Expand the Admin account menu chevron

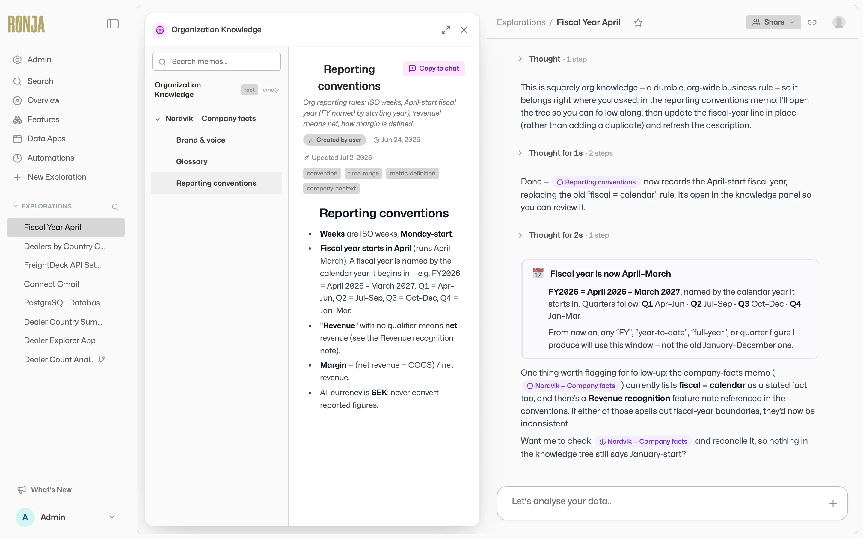pyautogui.click(x=112, y=517)
